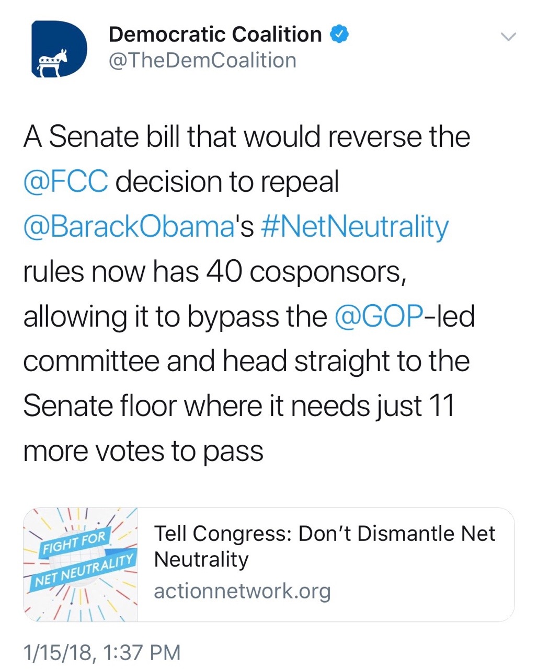Tap the @TheDemCoalition handle
The image size is (538, 669).
pos(202,61)
